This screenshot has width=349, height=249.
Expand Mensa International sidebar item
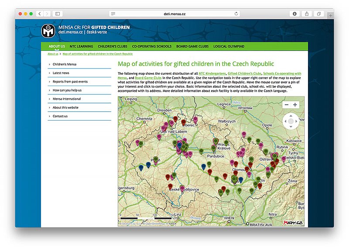[x=67, y=99]
